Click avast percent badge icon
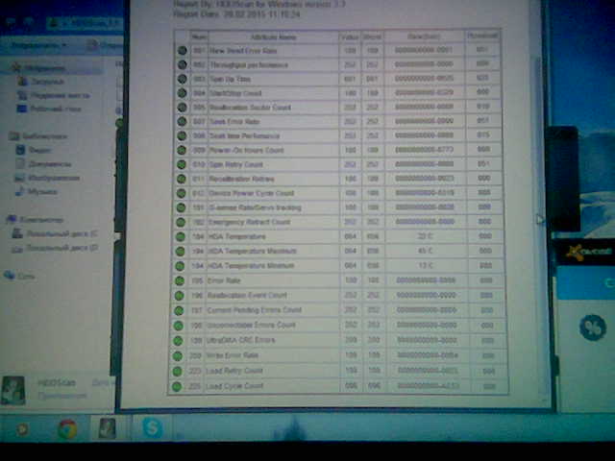The height and width of the screenshot is (461, 615). point(593,328)
